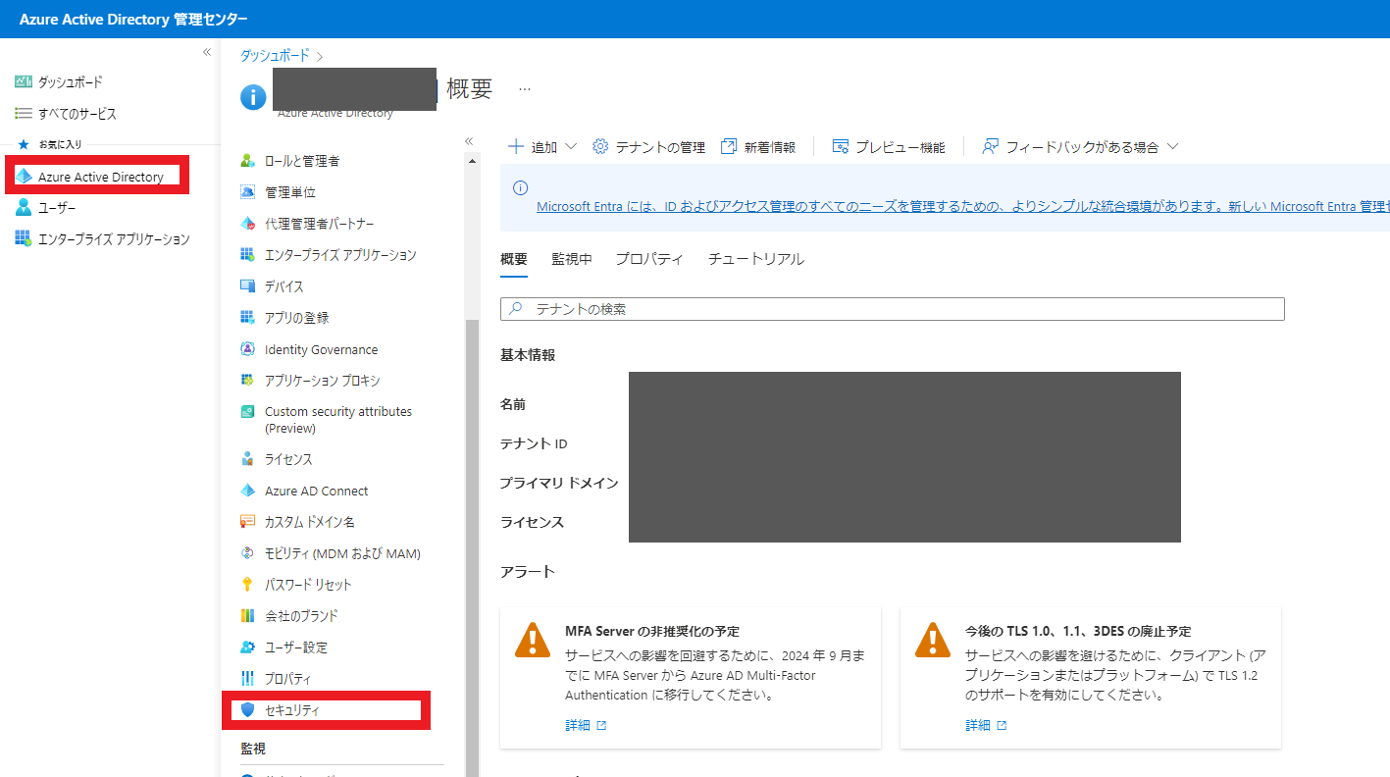Open 新着情報 in the toolbar

[758, 147]
